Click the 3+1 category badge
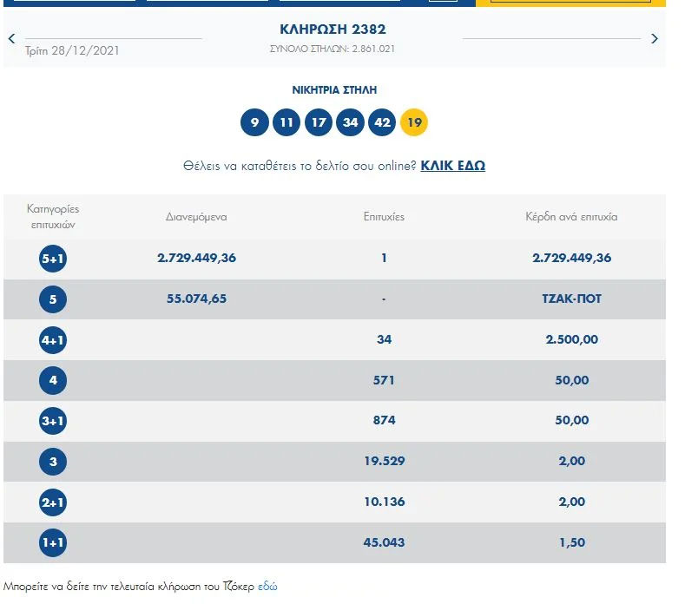Viewport: 698px width, 604px height. pyautogui.click(x=53, y=421)
